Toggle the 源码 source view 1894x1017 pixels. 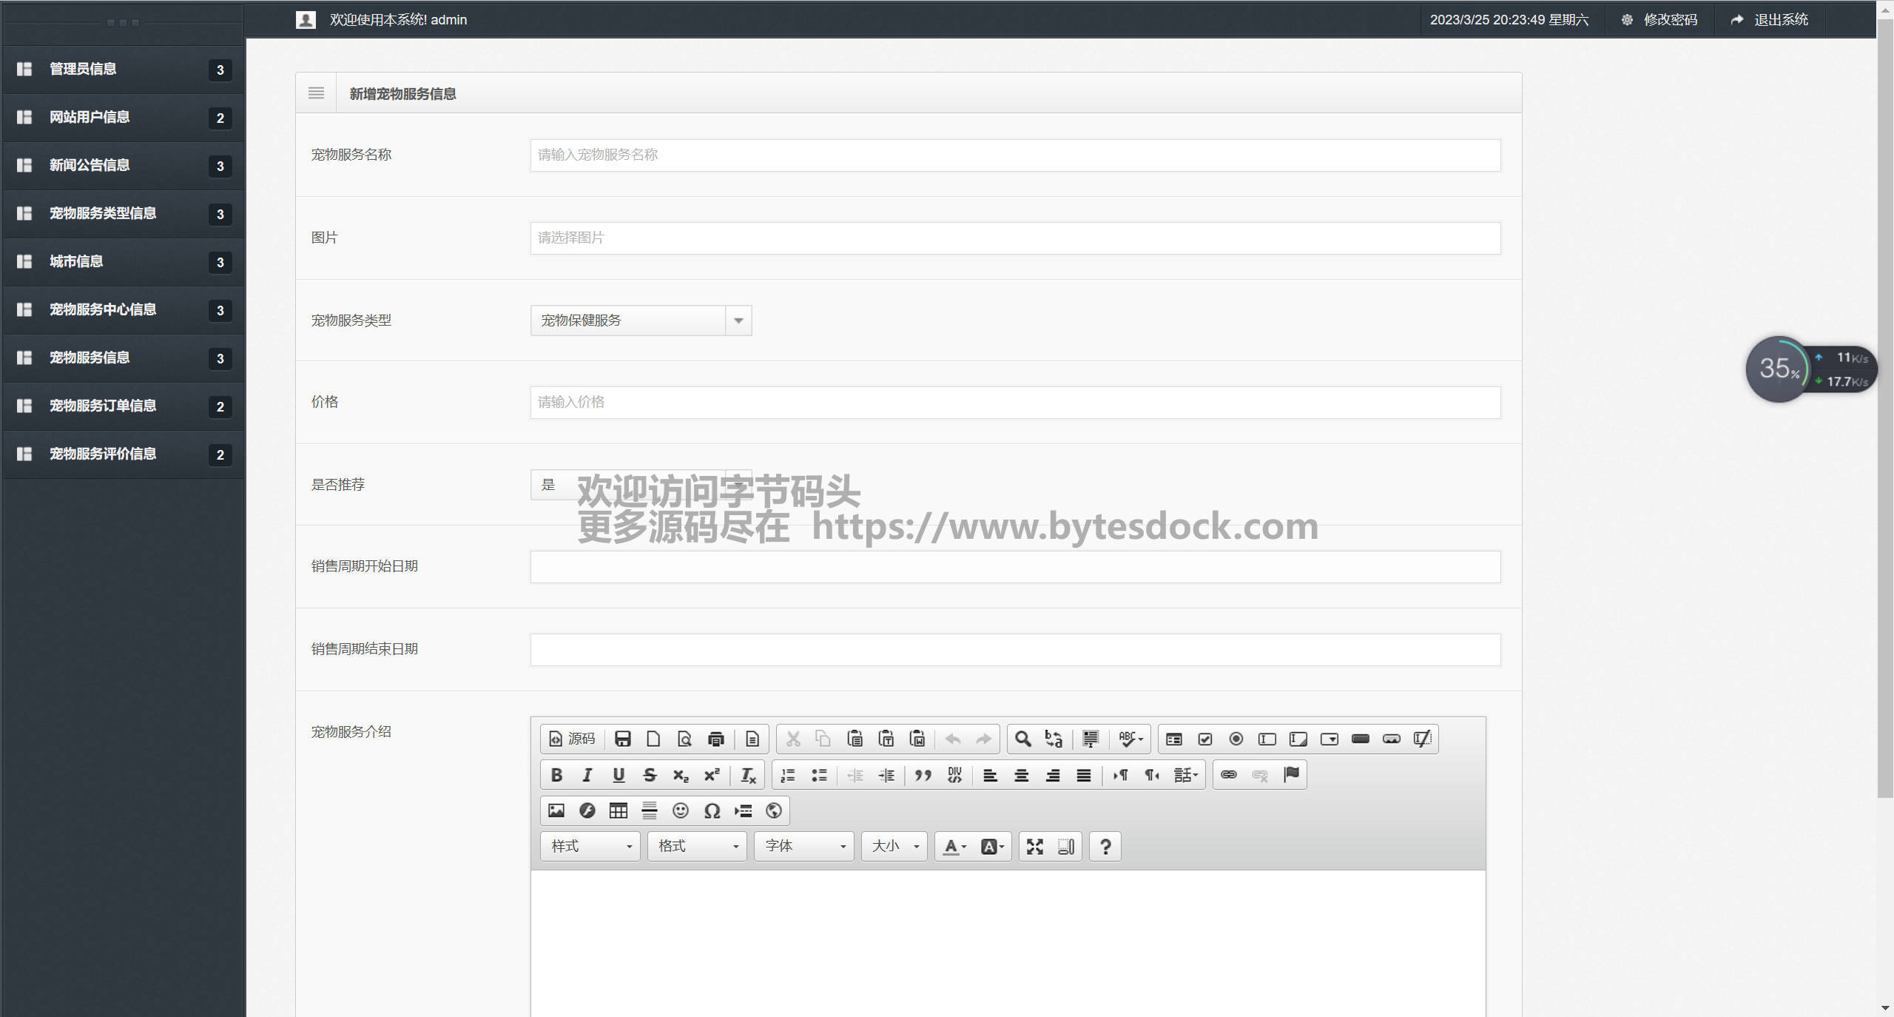[x=572, y=739]
